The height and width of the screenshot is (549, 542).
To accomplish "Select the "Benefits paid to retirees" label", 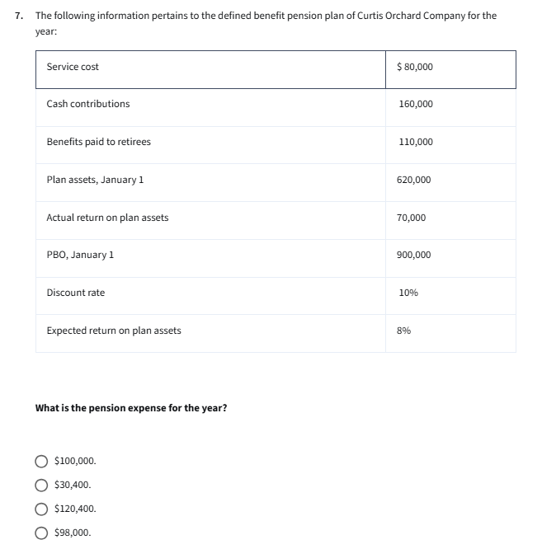I will click(99, 142).
